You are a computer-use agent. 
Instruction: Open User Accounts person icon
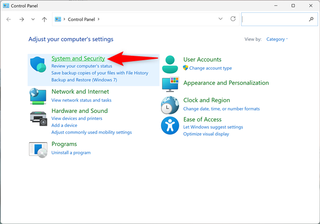pos(170,64)
